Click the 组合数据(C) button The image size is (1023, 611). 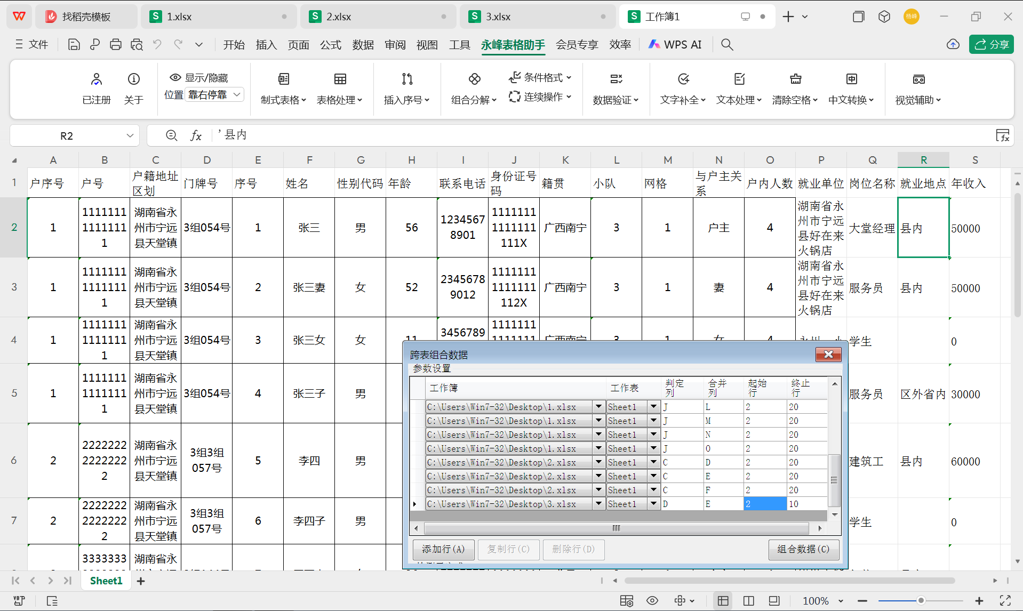tap(803, 550)
